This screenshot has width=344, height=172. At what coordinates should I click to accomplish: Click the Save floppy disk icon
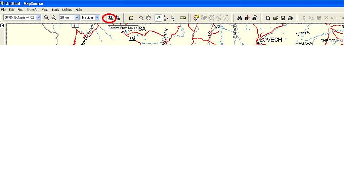tap(283, 18)
